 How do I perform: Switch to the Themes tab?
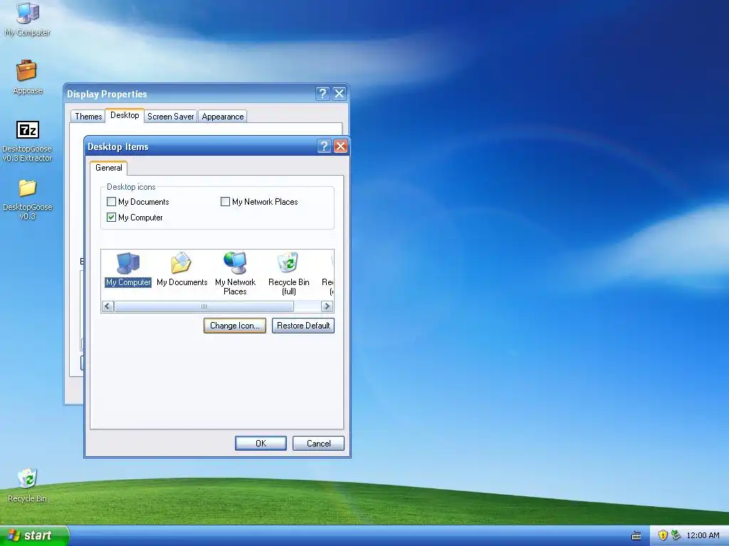(x=88, y=117)
